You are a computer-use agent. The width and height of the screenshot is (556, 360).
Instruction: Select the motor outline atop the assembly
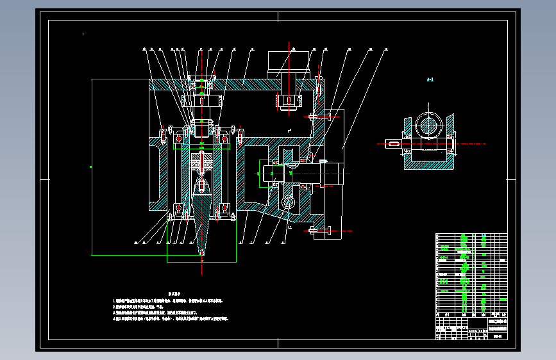(x=289, y=65)
